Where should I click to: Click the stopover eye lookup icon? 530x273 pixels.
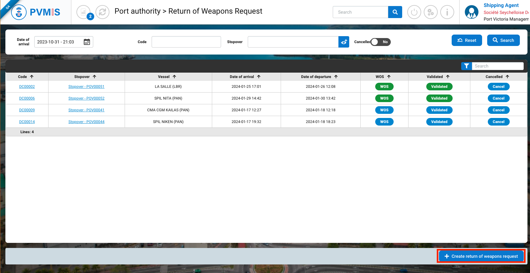click(344, 42)
